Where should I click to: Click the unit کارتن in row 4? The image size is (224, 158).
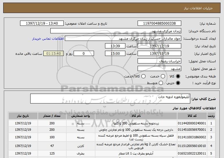pyautogui.click(x=81, y=146)
